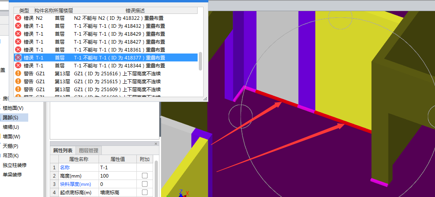The height and width of the screenshot is (197, 435).
Task: Click the blue 块料厚度(mm) property label
Action: pos(76,184)
